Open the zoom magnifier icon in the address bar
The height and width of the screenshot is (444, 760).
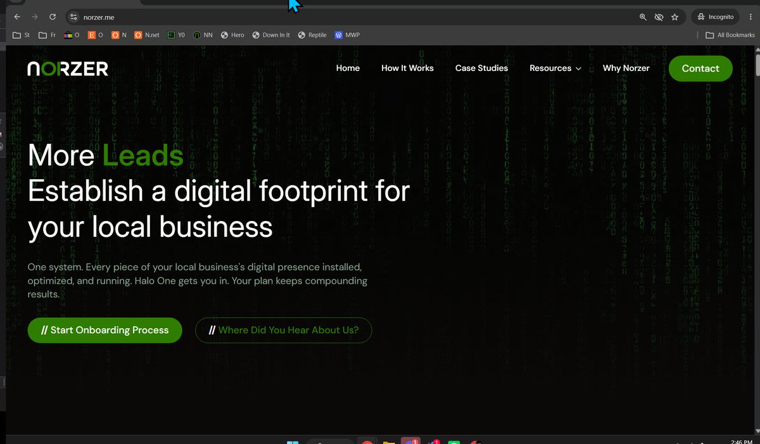(643, 17)
